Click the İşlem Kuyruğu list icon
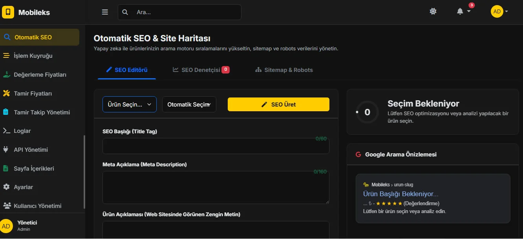523x239 pixels. [6, 56]
